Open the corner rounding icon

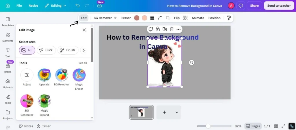point(160,18)
